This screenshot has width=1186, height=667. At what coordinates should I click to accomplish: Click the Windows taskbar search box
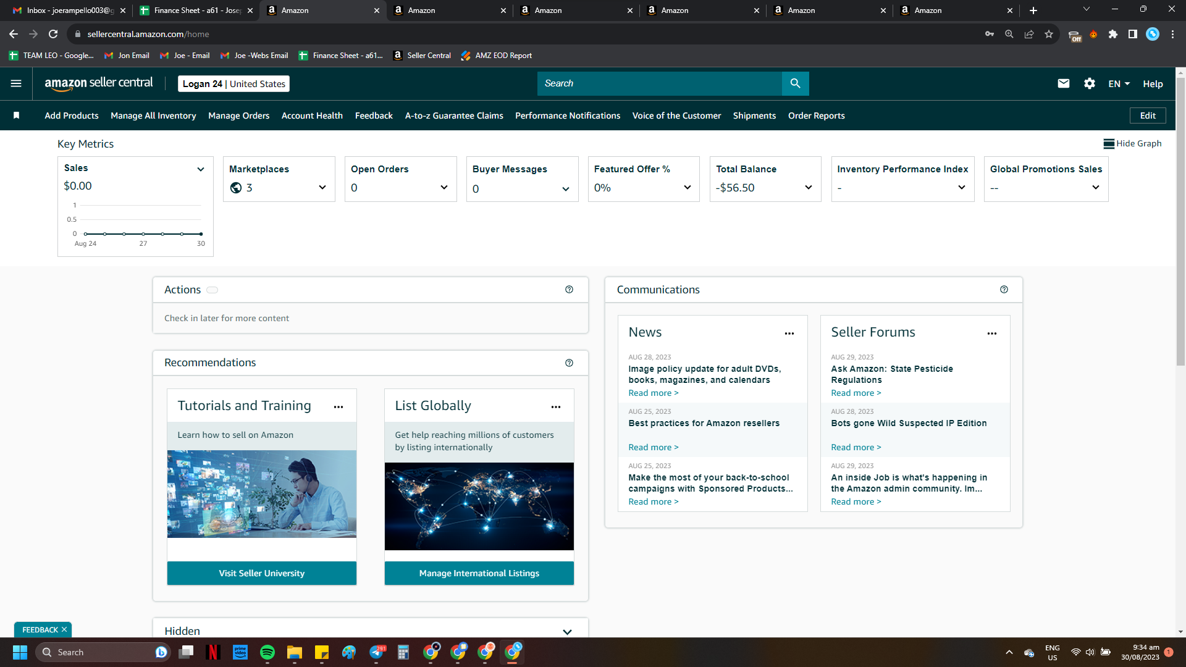pyautogui.click(x=103, y=652)
